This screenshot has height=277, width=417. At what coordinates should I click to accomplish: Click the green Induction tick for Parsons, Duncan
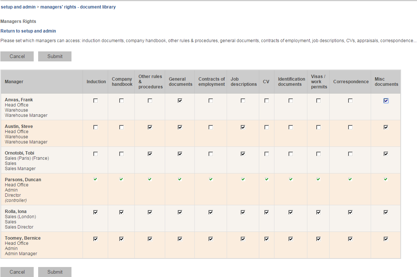click(x=95, y=179)
